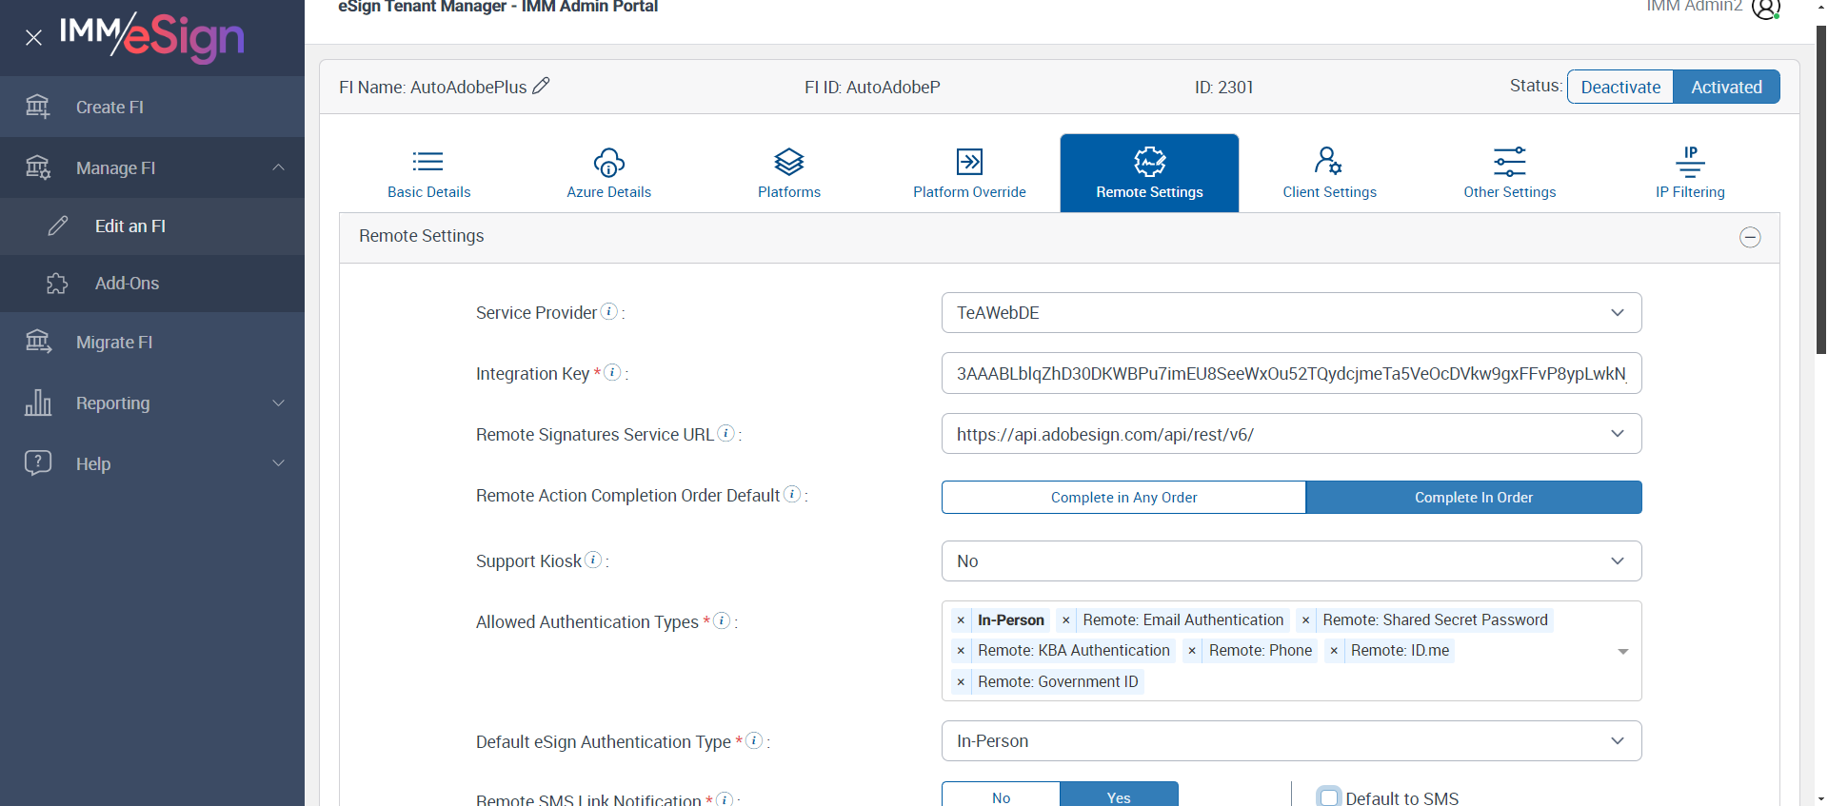Open the user profile avatar icon
Viewport: 1828px width, 806px height.
pos(1766,8)
